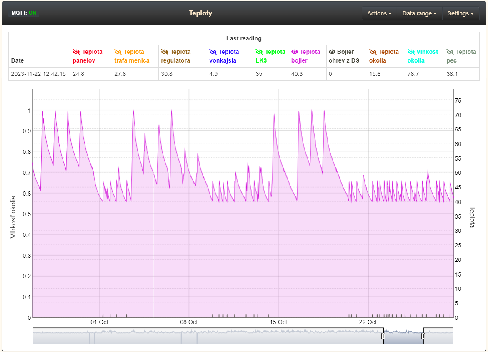The image size is (488, 352).
Task: Click the Teploty page title
Action: tap(200, 13)
